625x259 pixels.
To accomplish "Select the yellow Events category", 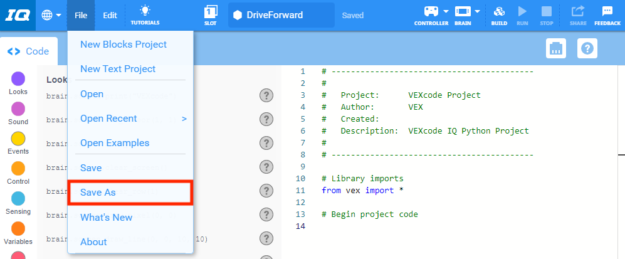I will click(x=18, y=139).
